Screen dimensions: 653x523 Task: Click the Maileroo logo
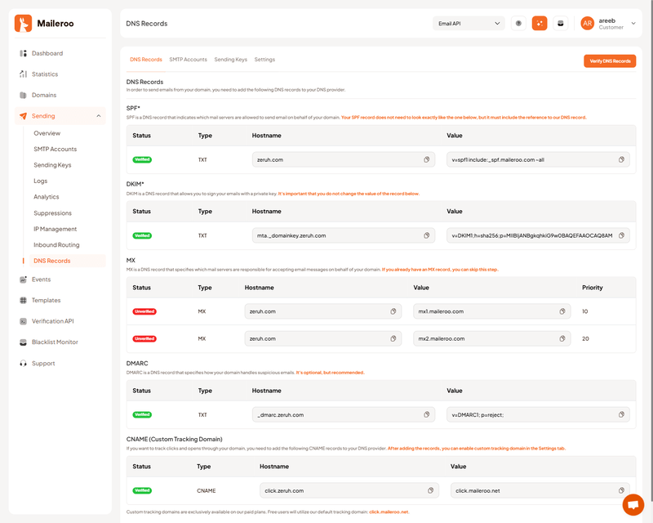pos(45,24)
